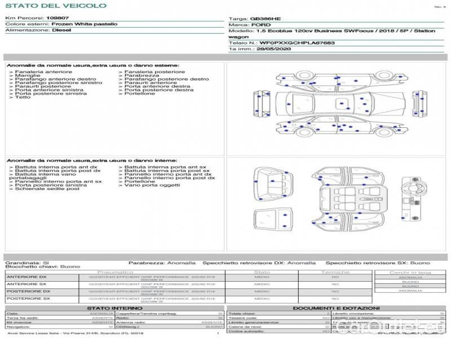
Task: Click the interior seats layout diagram
Action: coord(353,199)
